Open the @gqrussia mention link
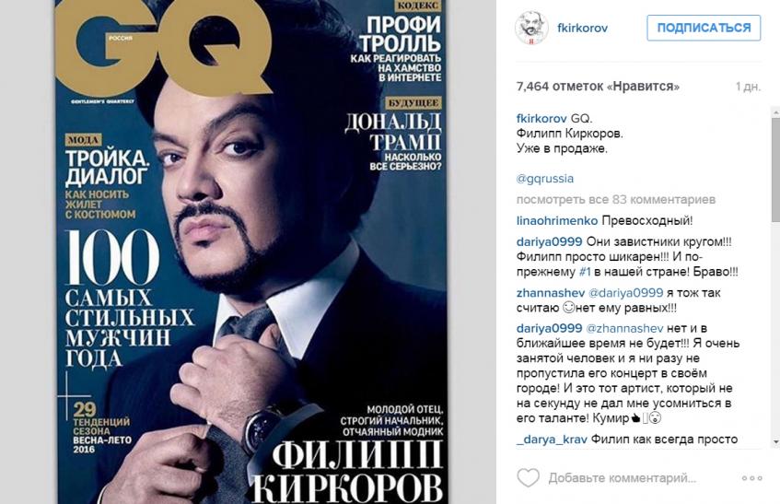Image resolution: width=780 pixels, height=504 pixels. [544, 179]
